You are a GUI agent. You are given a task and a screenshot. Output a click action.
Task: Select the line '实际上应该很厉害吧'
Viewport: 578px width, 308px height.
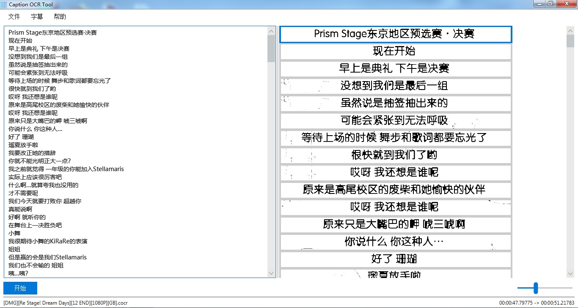[35, 177]
